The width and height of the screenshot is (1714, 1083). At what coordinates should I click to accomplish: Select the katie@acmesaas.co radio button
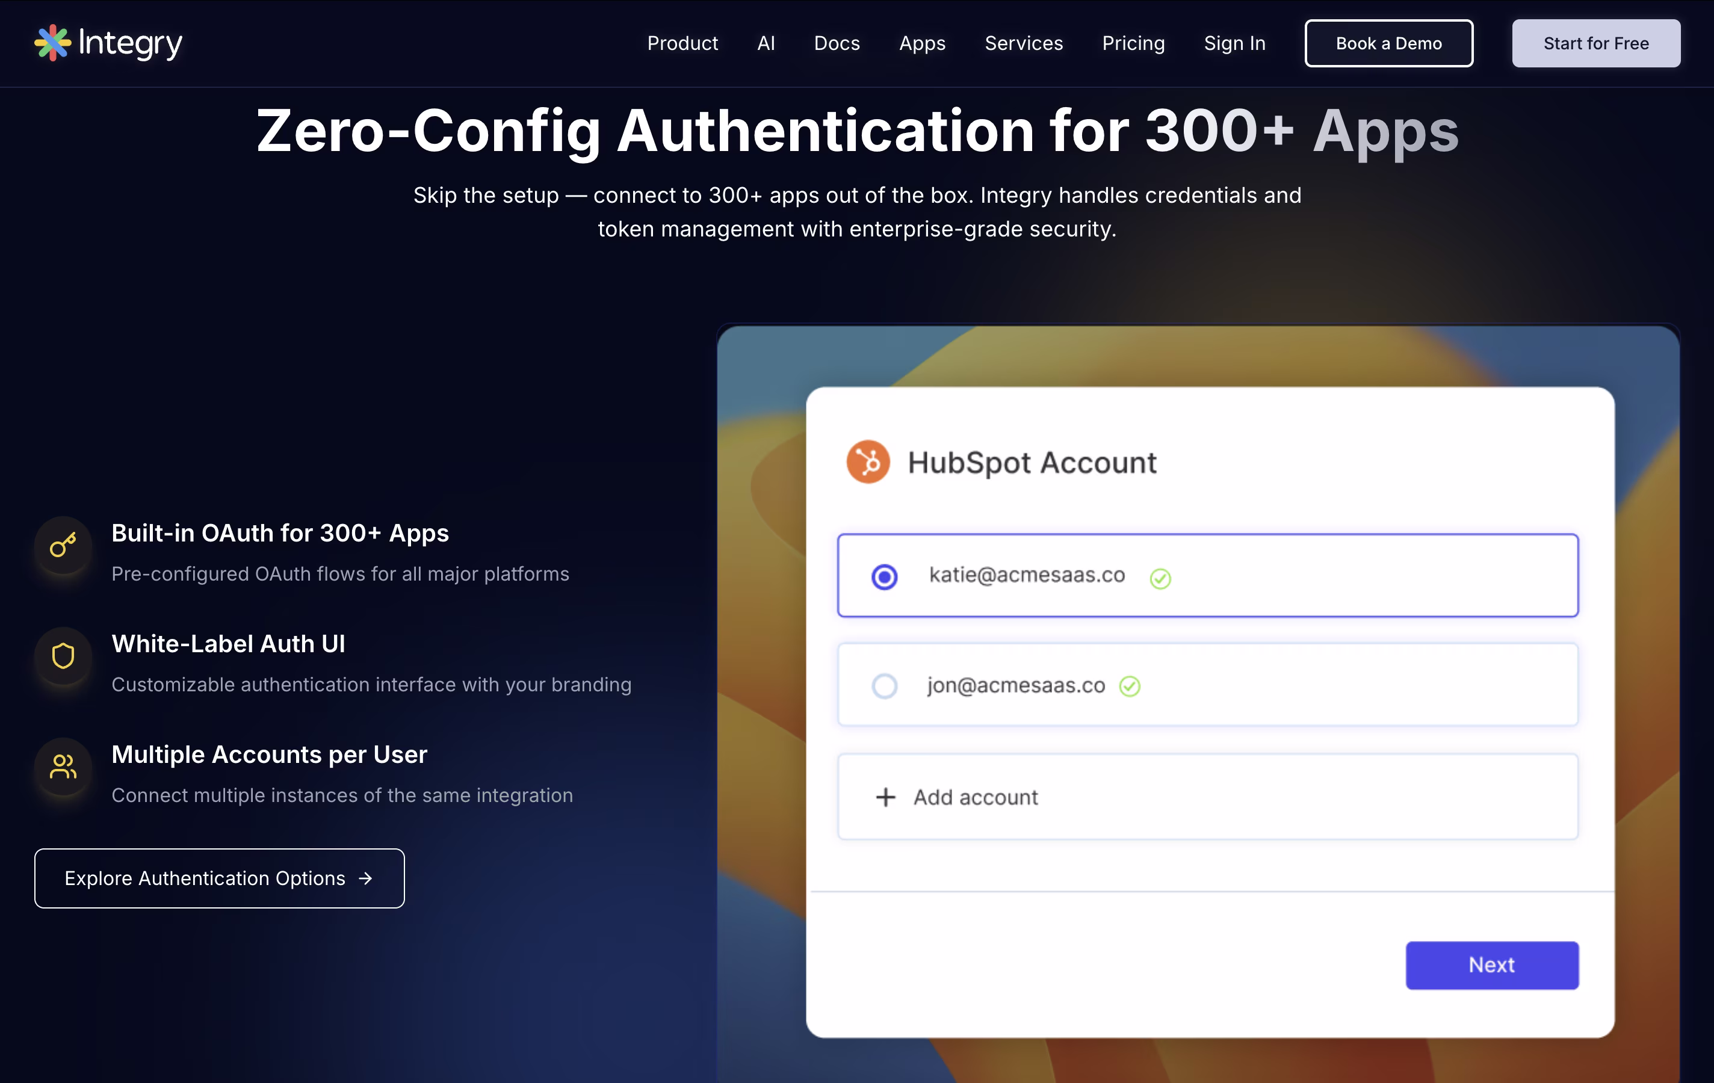click(884, 576)
